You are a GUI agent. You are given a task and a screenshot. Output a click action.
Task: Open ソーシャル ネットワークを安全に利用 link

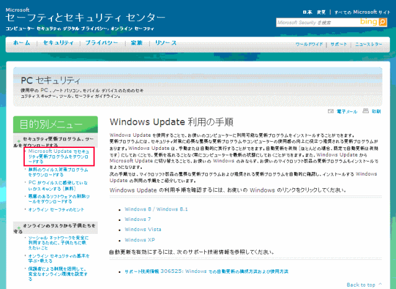pos(58,243)
